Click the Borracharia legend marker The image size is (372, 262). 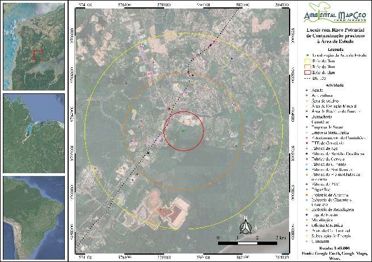click(307, 116)
